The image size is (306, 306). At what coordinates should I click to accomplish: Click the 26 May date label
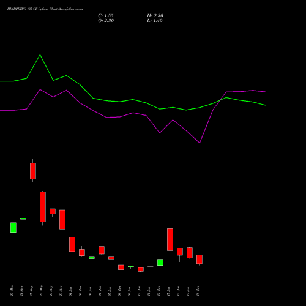[41, 291]
